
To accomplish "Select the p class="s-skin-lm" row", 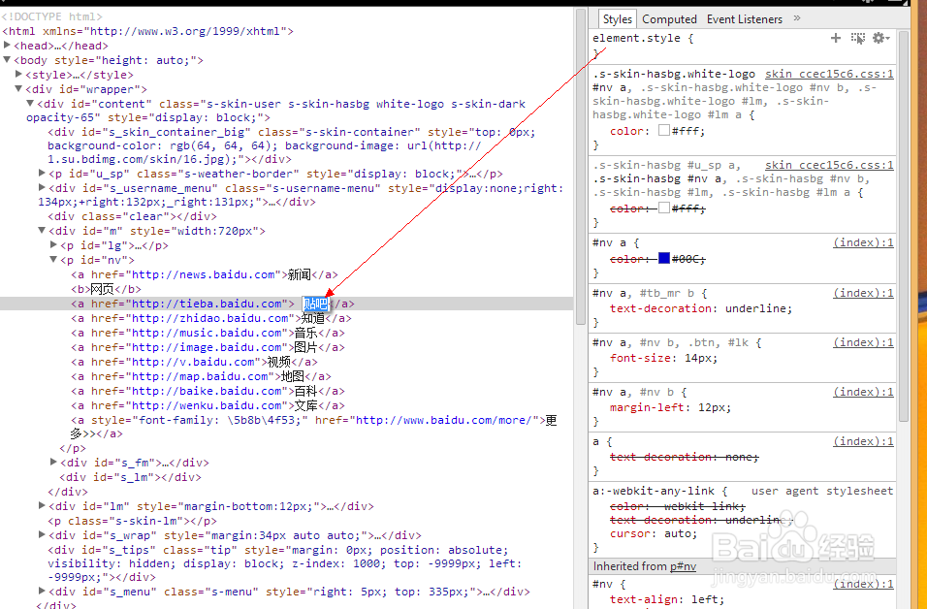I will (133, 521).
